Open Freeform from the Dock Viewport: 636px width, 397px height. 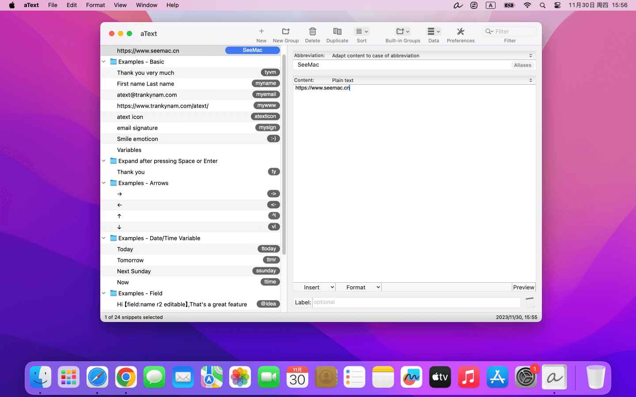[x=412, y=377]
